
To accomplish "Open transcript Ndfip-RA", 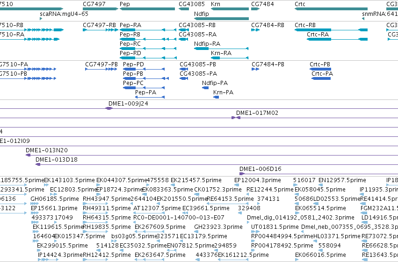I will coord(221,49).
